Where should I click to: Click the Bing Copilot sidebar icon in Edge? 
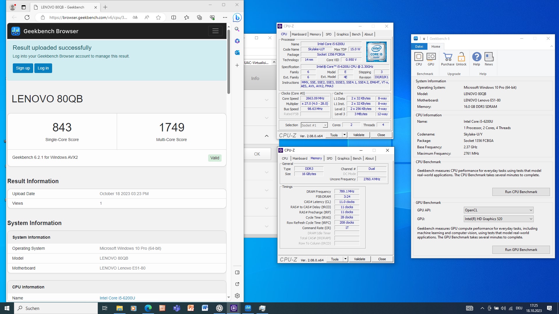click(x=237, y=17)
